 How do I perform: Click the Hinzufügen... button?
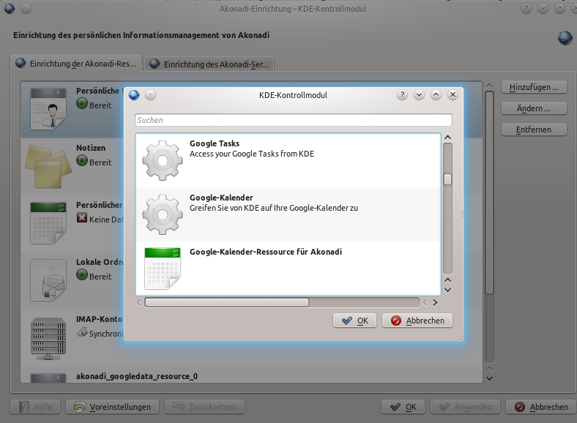click(x=534, y=87)
